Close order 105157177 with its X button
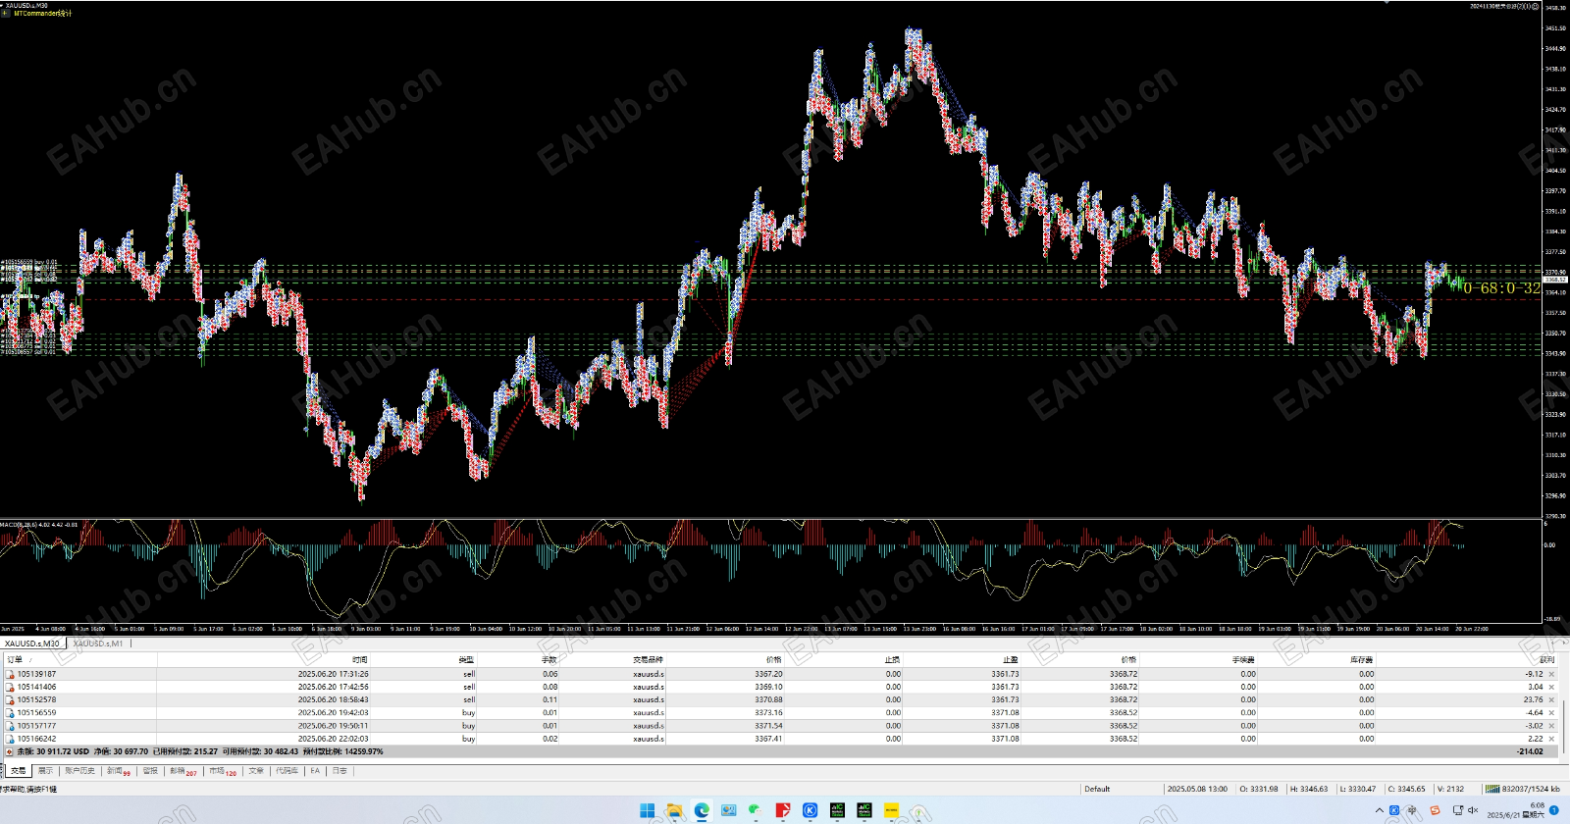This screenshot has height=824, width=1570. [1551, 726]
